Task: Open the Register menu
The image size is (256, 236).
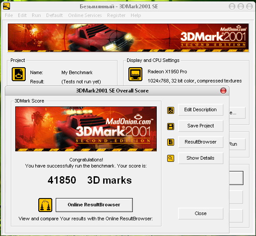Action: [x=116, y=15]
